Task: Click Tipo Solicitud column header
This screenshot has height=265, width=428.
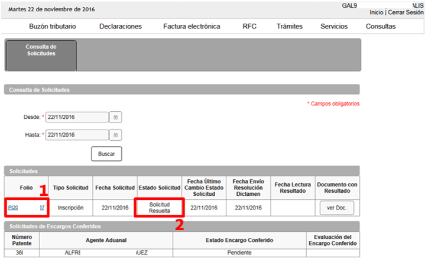Action: [70, 188]
